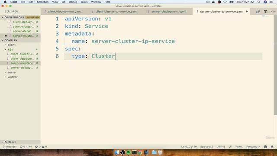The image size is (277, 156).
Task: Open the Help menu
Action: [107, 2]
